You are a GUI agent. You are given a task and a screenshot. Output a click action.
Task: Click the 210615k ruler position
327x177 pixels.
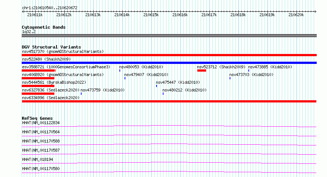click(x=151, y=15)
